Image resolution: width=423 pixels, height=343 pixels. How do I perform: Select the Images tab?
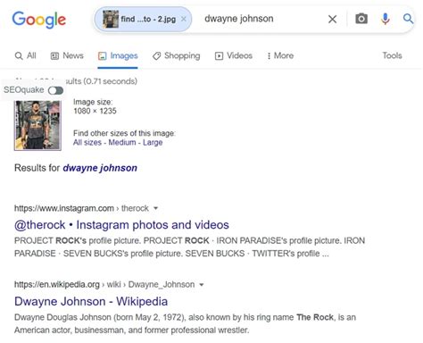pos(118,55)
